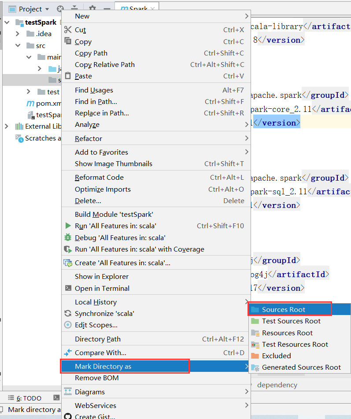
Task: Click the Run with Coverage icon
Action: pyautogui.click(x=68, y=249)
